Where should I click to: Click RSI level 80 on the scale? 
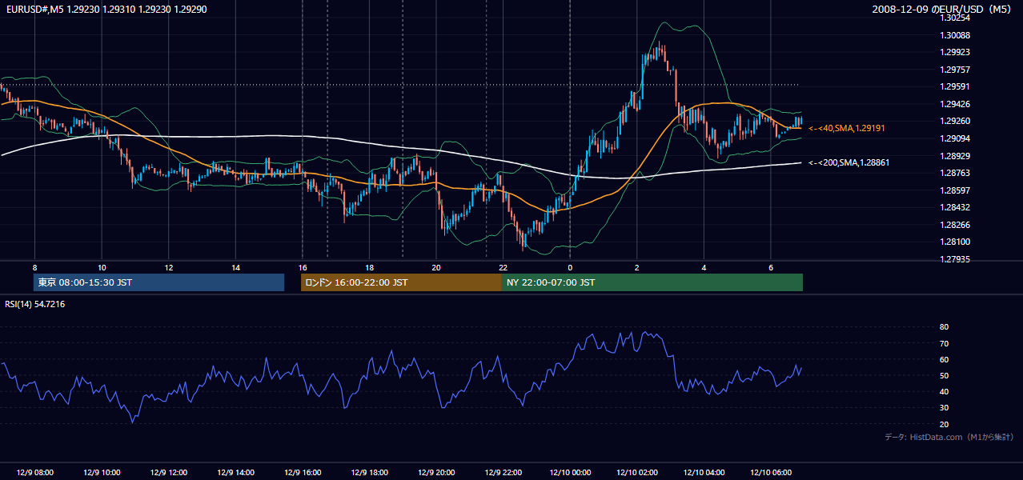(x=944, y=327)
